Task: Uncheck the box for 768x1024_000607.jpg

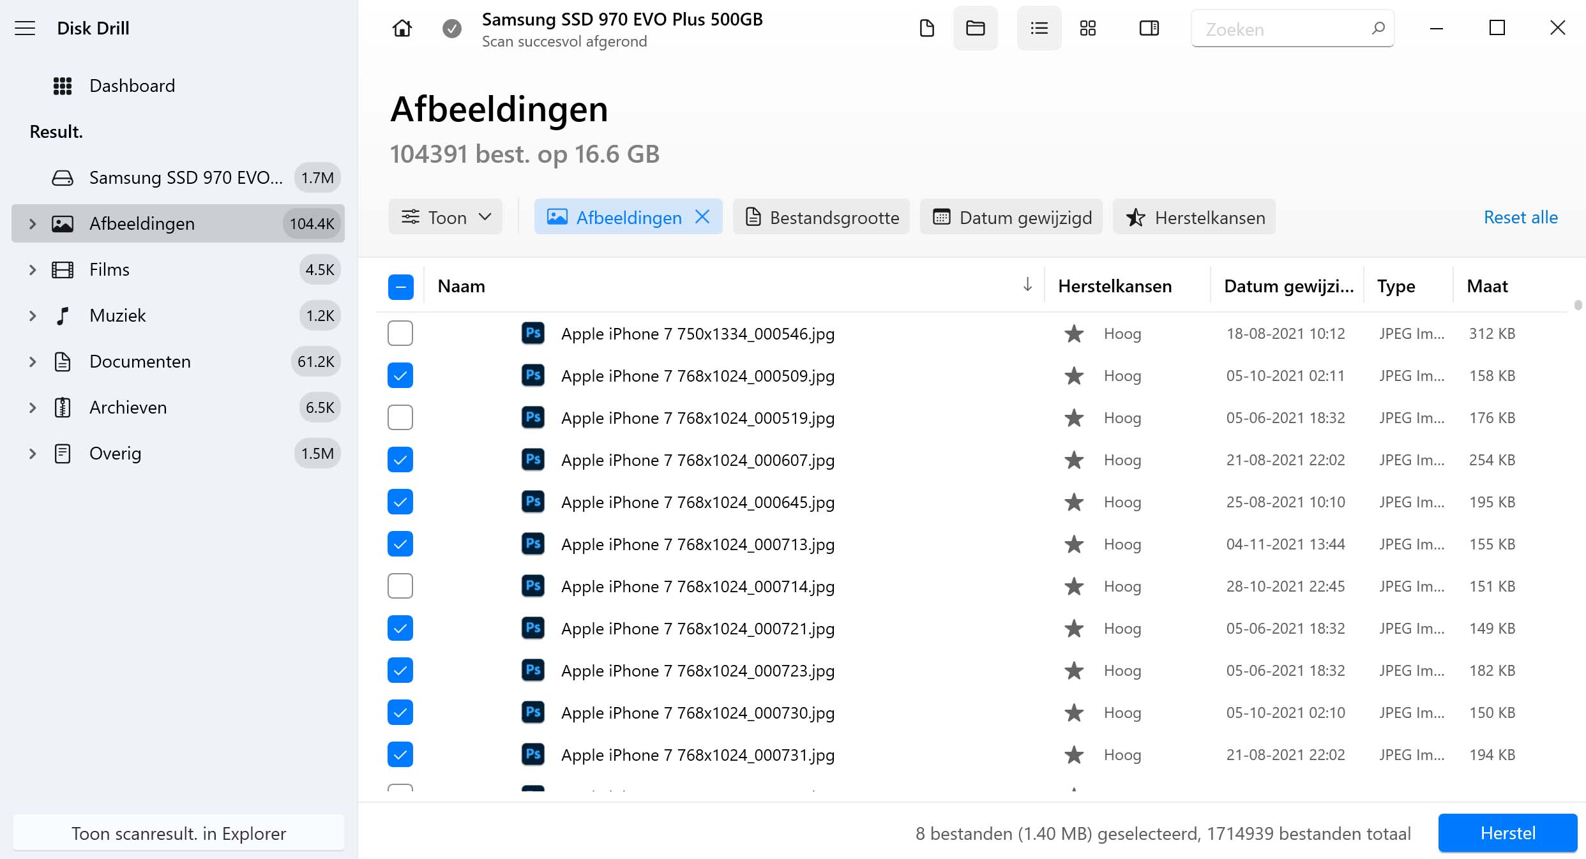Action: pos(400,459)
